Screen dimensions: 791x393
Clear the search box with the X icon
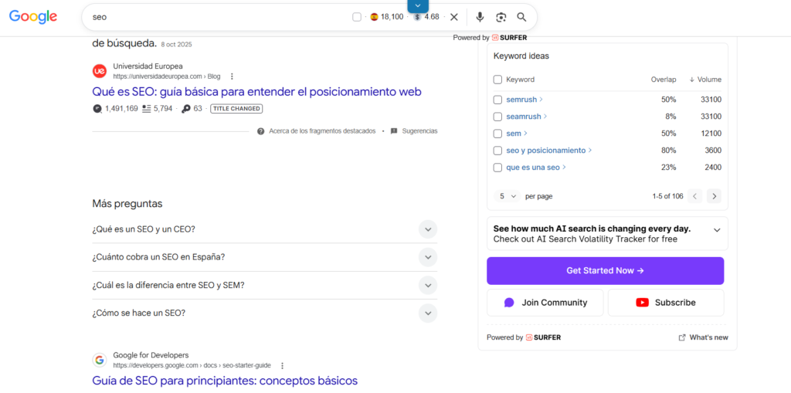tap(454, 17)
